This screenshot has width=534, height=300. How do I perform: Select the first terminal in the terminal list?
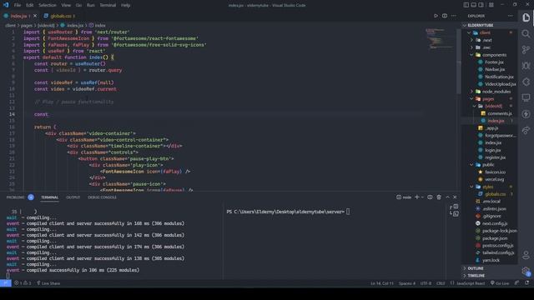(x=454, y=207)
